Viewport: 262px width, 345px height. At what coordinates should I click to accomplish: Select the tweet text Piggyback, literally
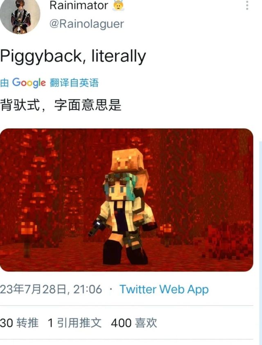(x=73, y=57)
